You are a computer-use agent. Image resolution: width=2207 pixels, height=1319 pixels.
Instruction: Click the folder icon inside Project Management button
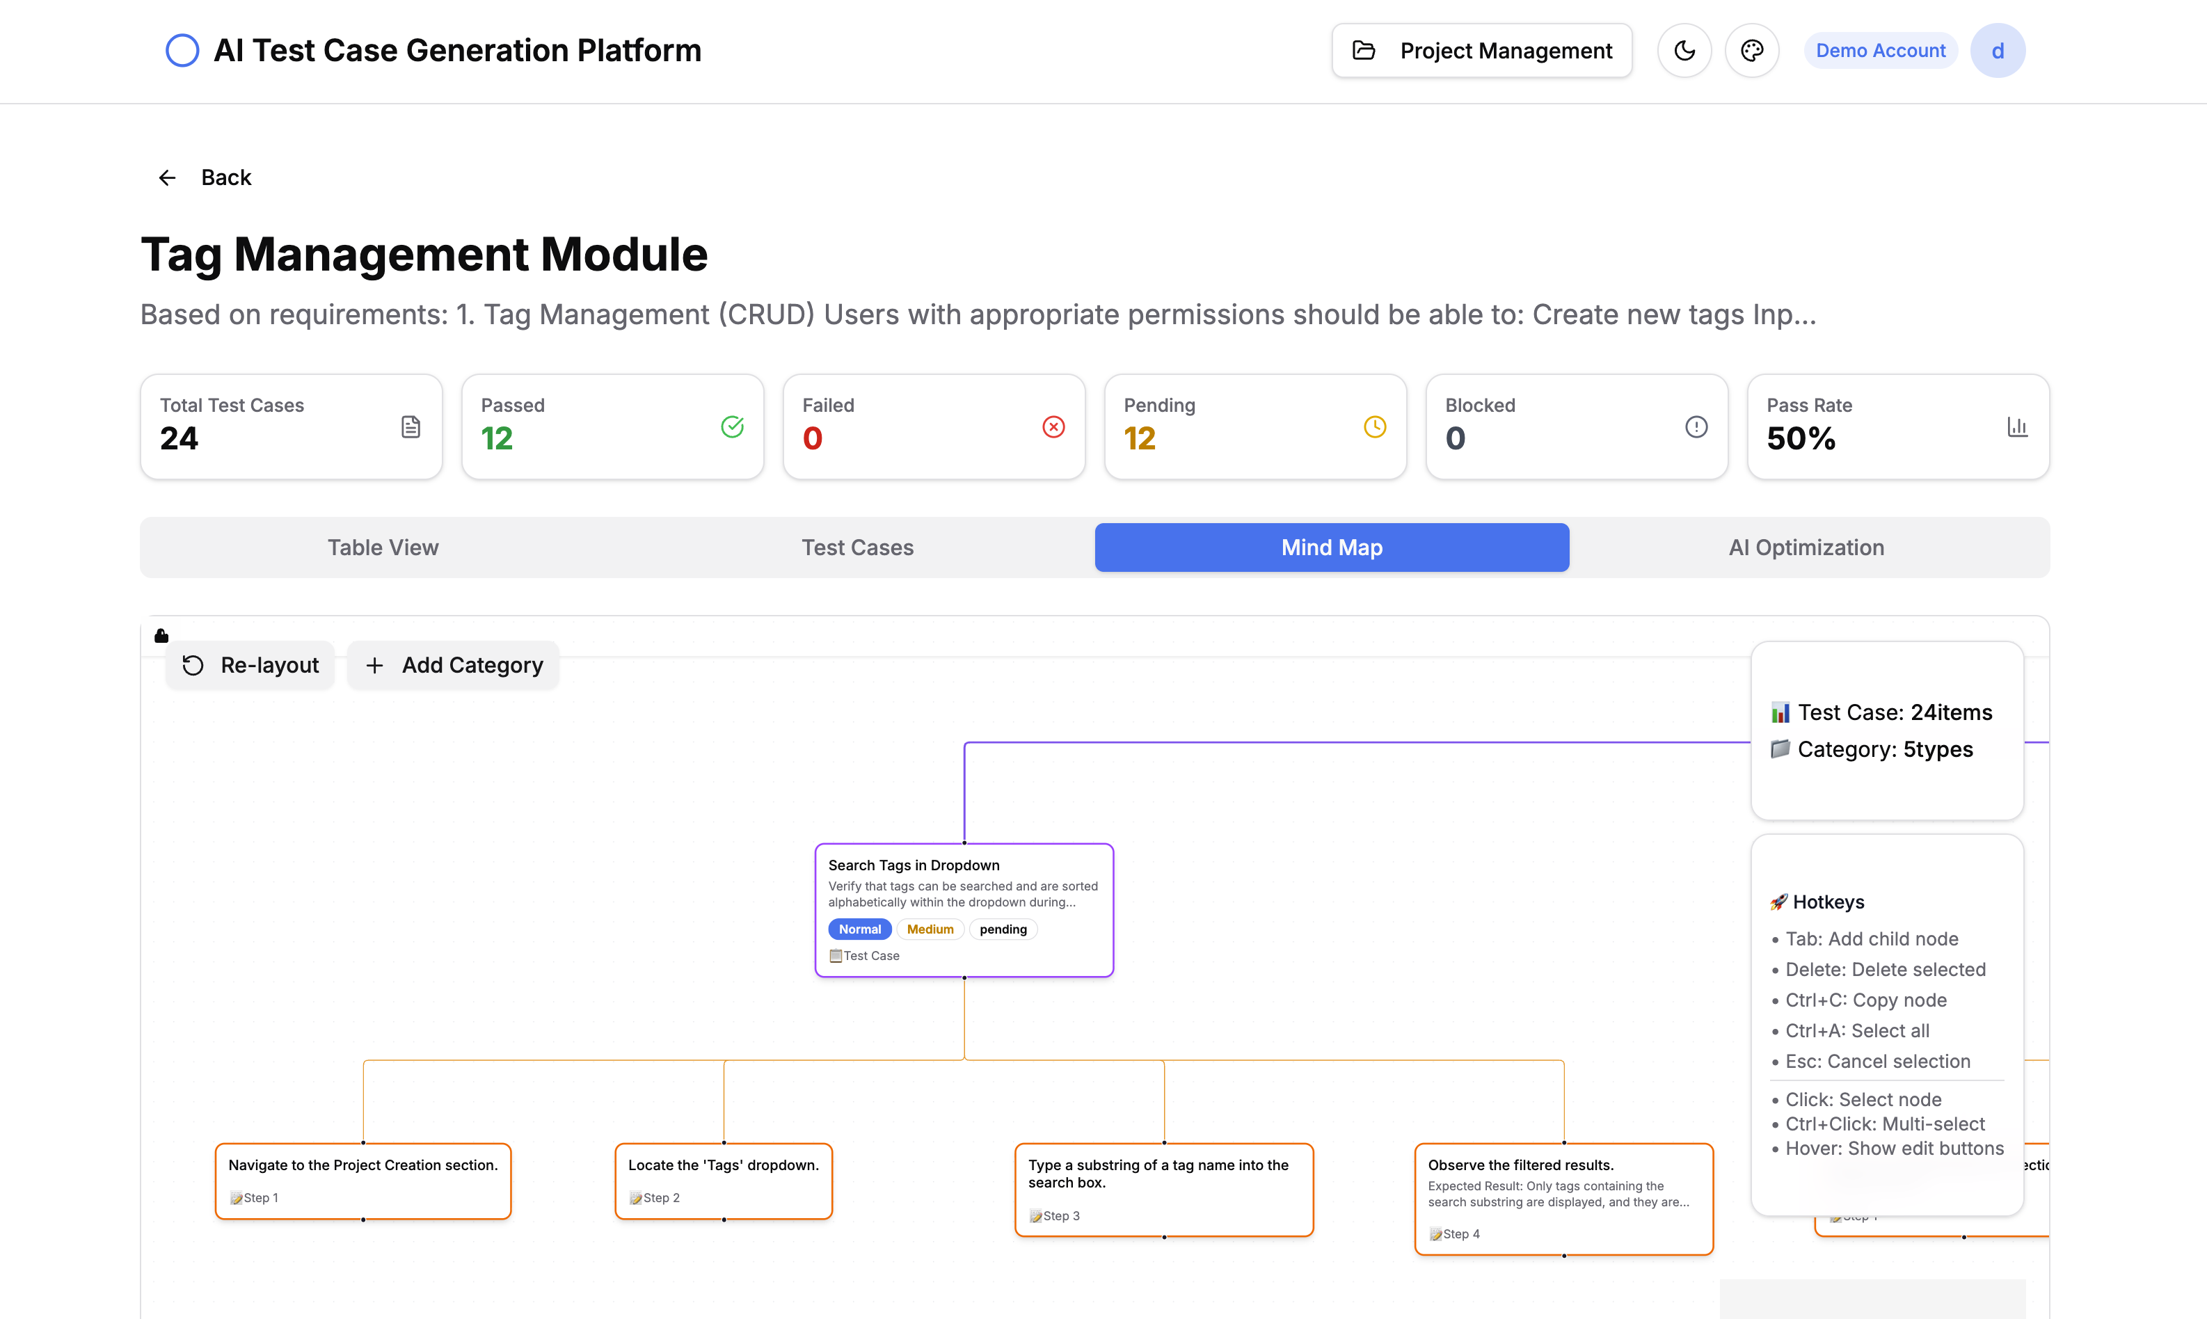1364,51
